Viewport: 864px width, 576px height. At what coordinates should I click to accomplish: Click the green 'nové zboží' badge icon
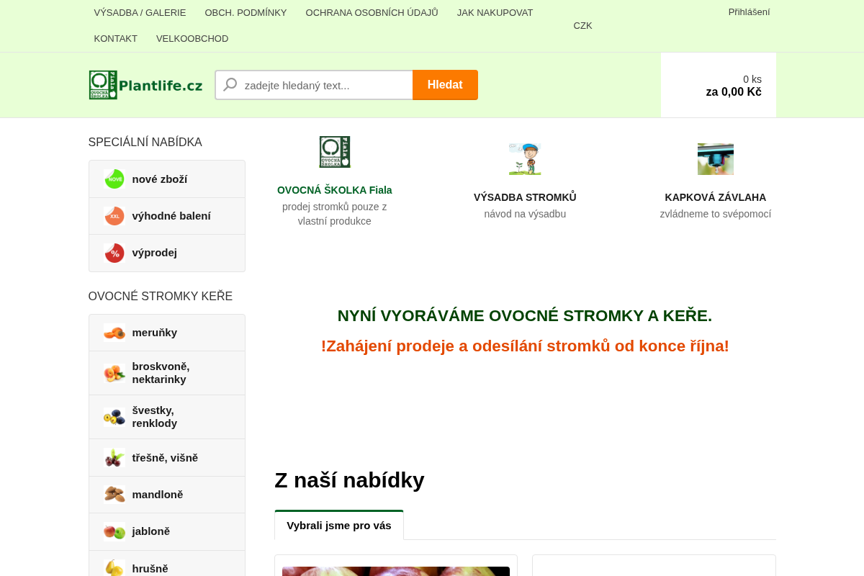pyautogui.click(x=114, y=179)
